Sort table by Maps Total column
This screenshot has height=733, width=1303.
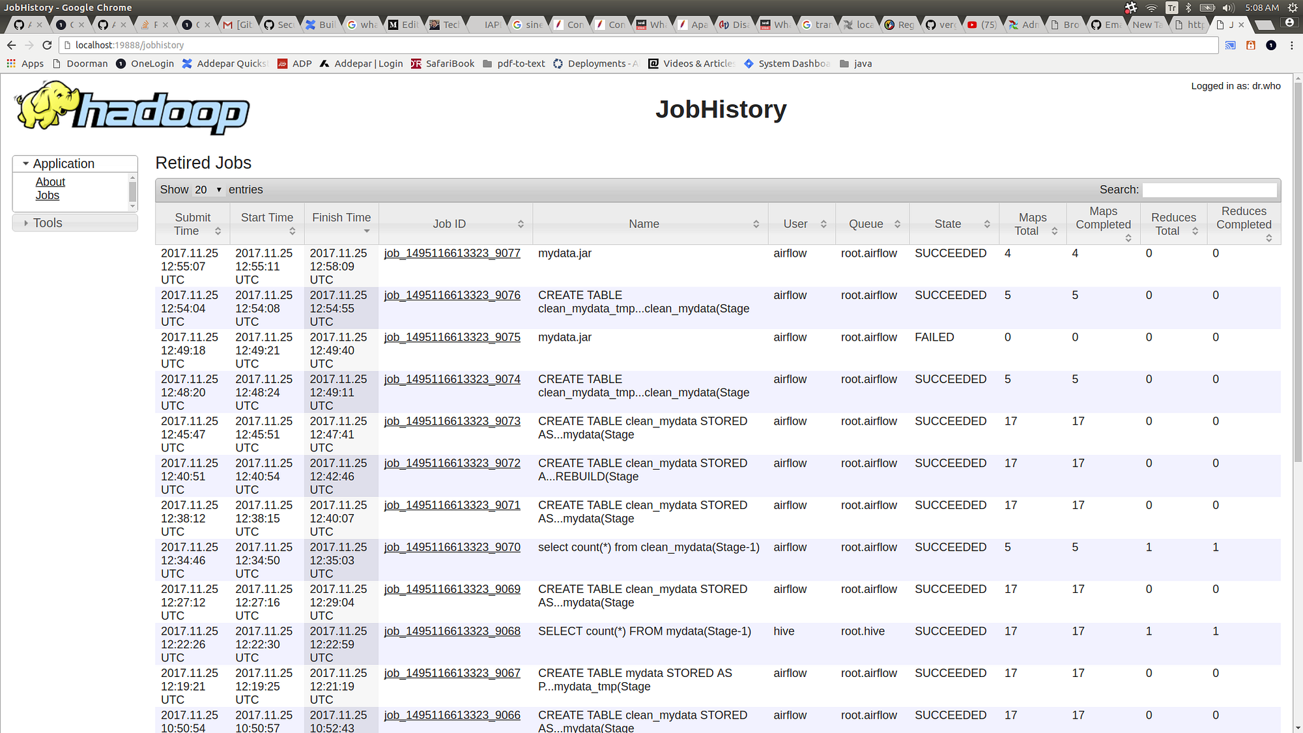(1033, 223)
